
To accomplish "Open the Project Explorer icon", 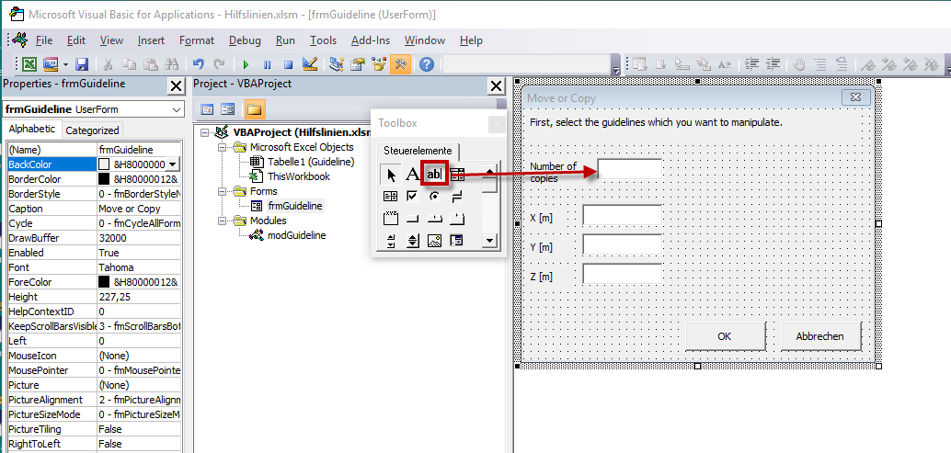I will click(x=337, y=63).
